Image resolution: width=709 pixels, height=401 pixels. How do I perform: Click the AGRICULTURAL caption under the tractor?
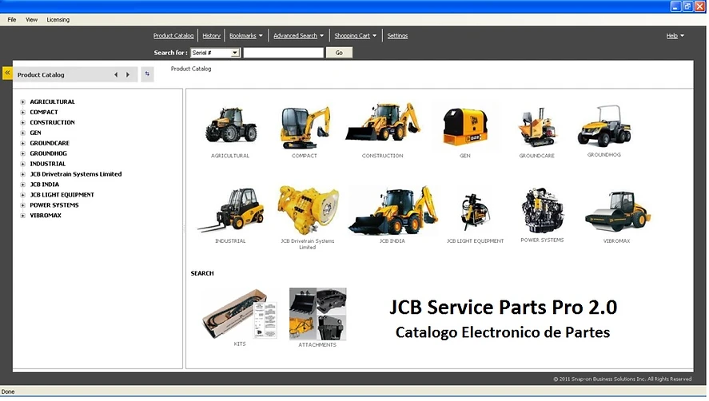(x=230, y=156)
